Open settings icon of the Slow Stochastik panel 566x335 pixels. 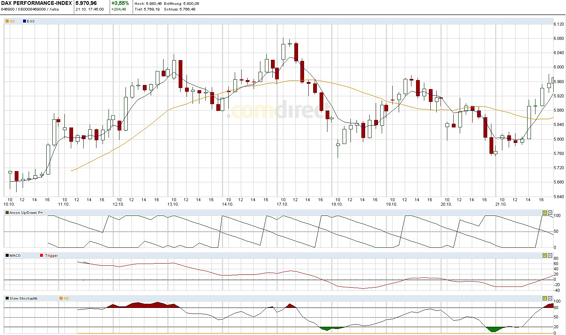click(545, 299)
